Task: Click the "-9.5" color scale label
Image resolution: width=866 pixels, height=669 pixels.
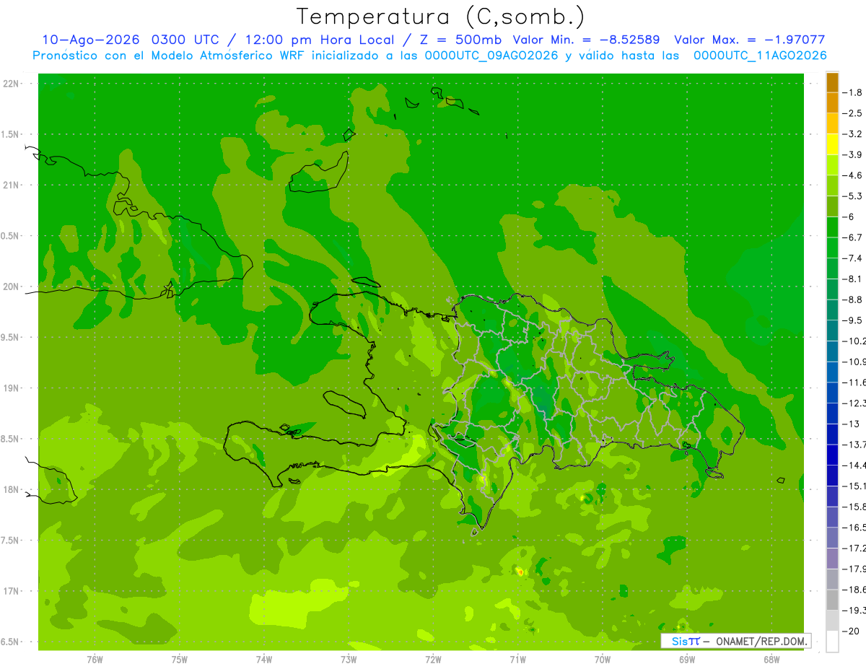Action: (852, 320)
